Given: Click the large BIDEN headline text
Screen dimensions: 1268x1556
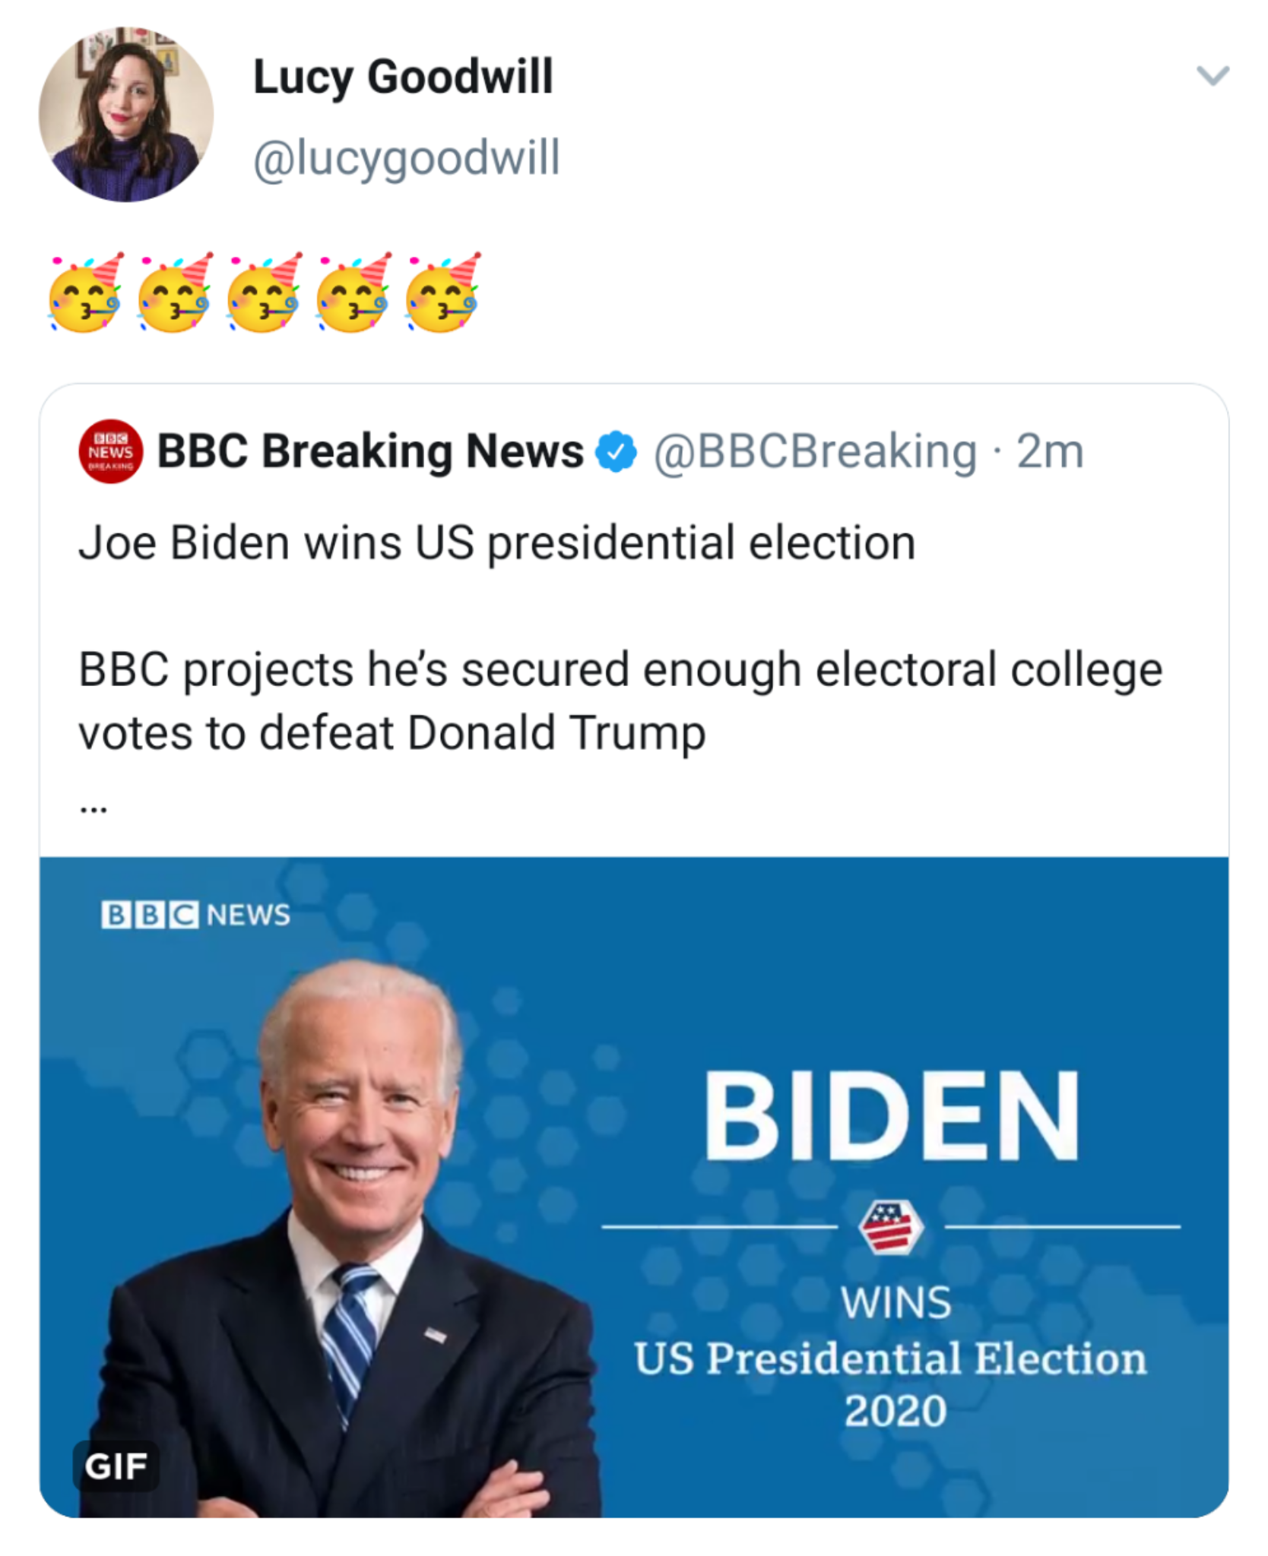Looking at the screenshot, I should click(891, 1116).
